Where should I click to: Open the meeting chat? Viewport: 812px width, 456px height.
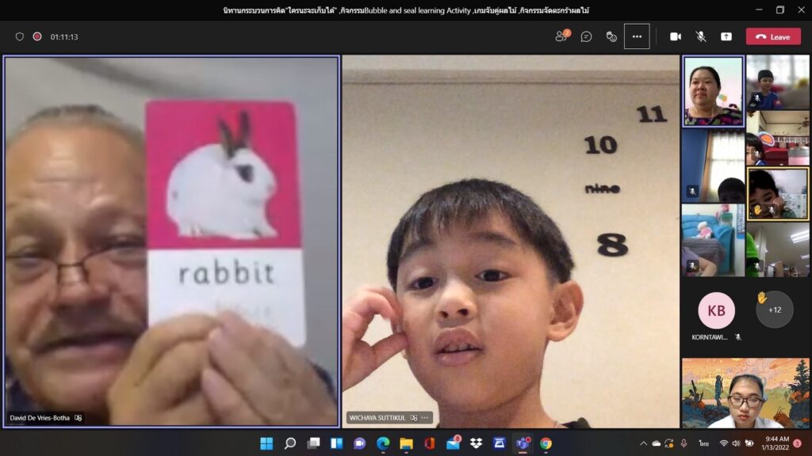(586, 36)
